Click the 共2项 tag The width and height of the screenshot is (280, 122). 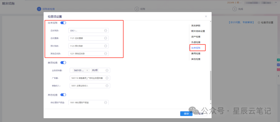[95, 70]
